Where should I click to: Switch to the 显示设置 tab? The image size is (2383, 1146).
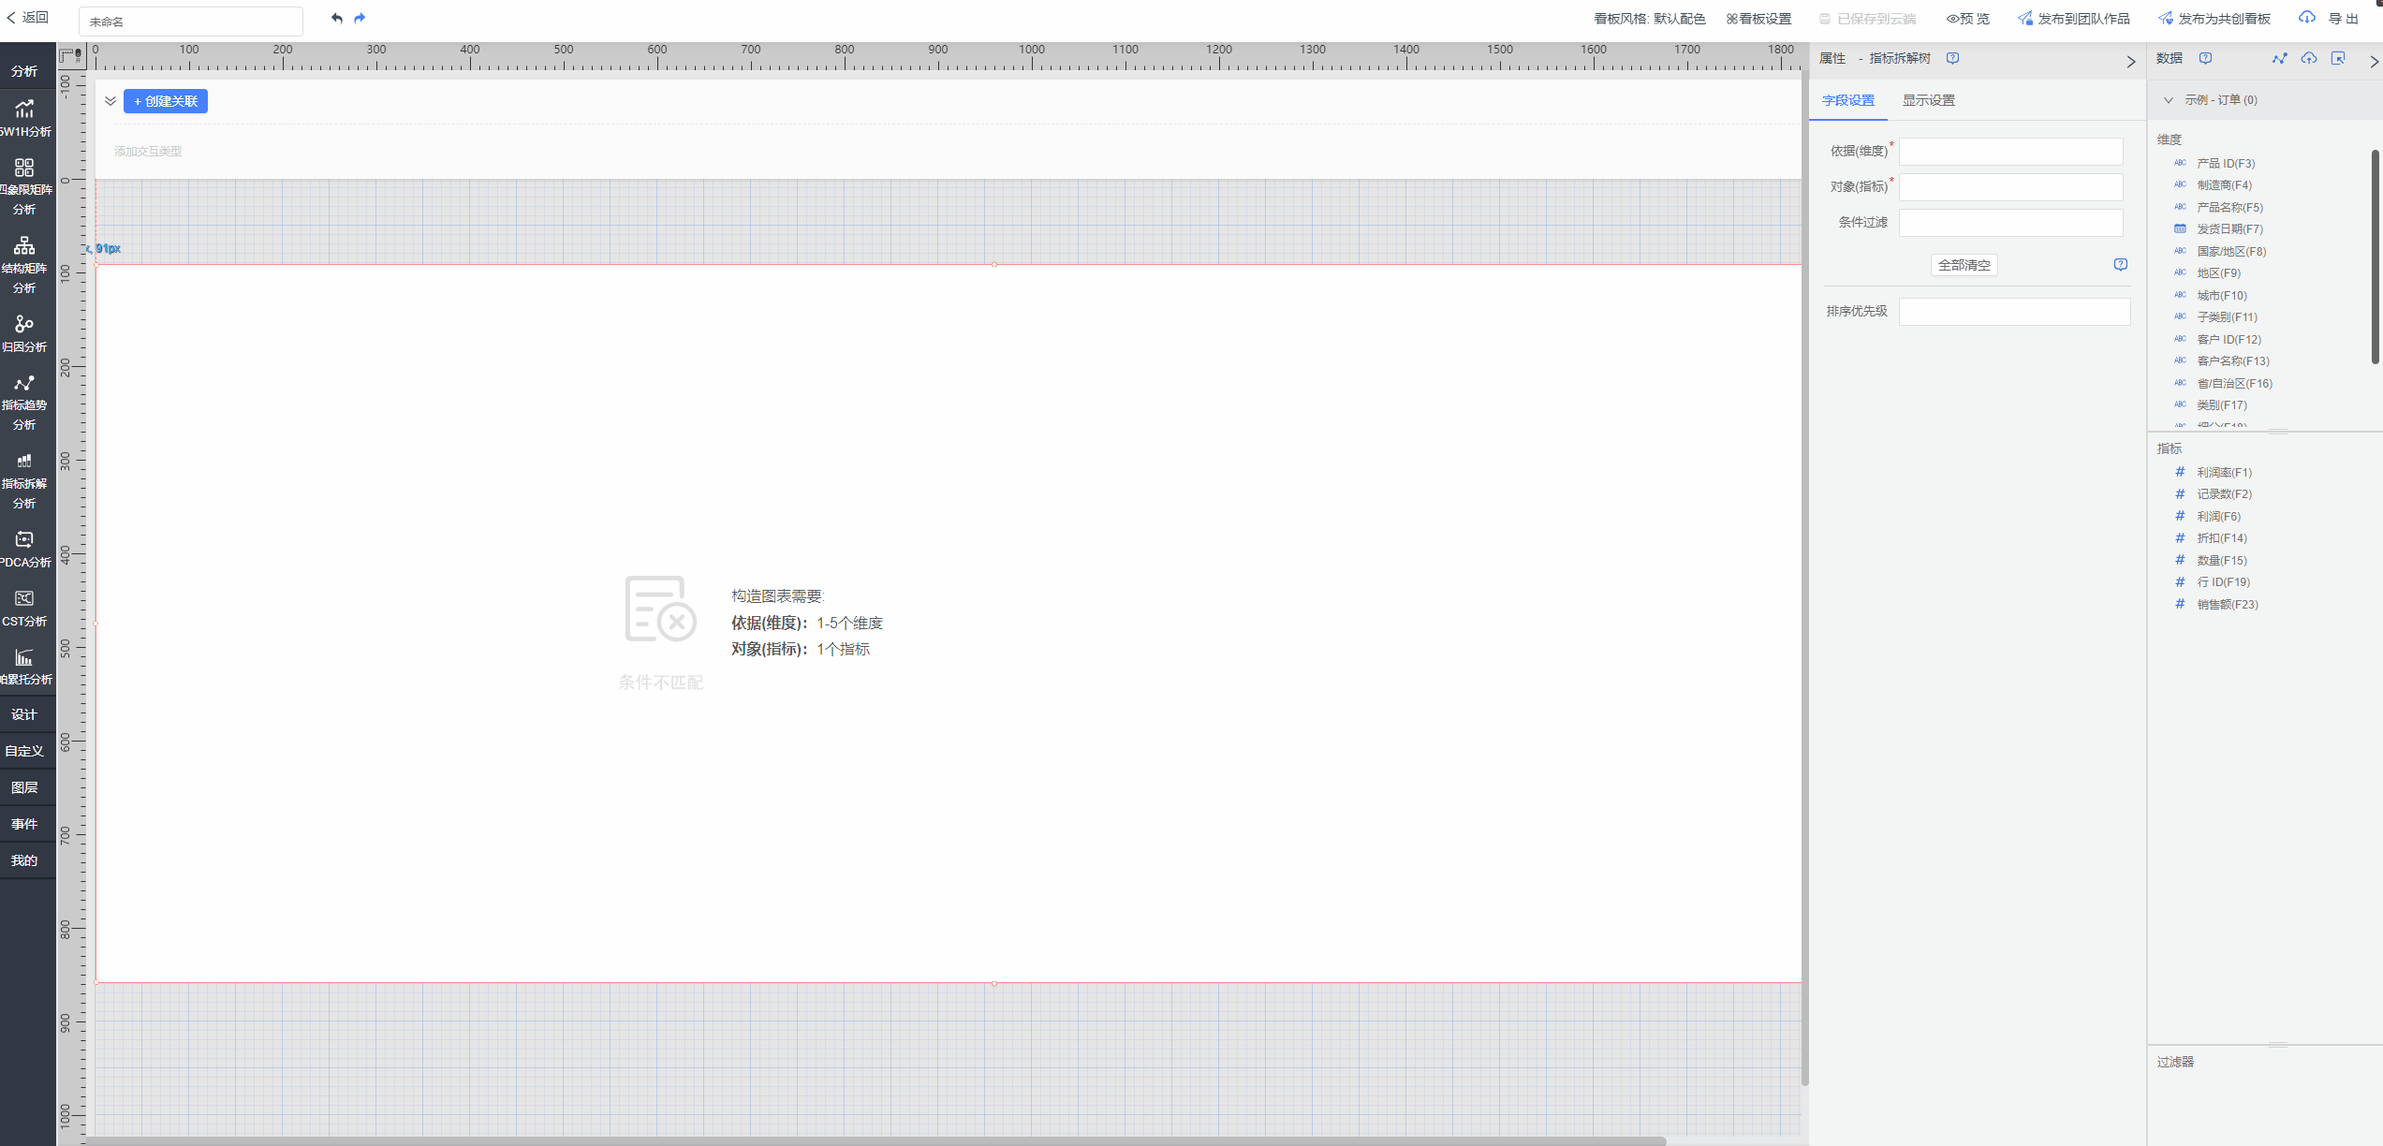pyautogui.click(x=1928, y=100)
